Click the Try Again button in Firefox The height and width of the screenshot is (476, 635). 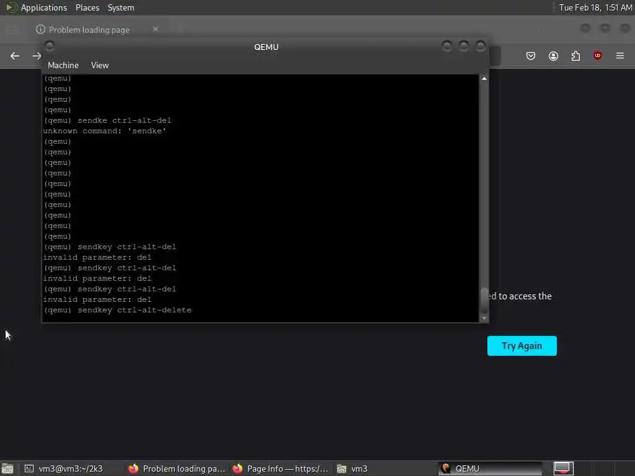pyautogui.click(x=522, y=346)
